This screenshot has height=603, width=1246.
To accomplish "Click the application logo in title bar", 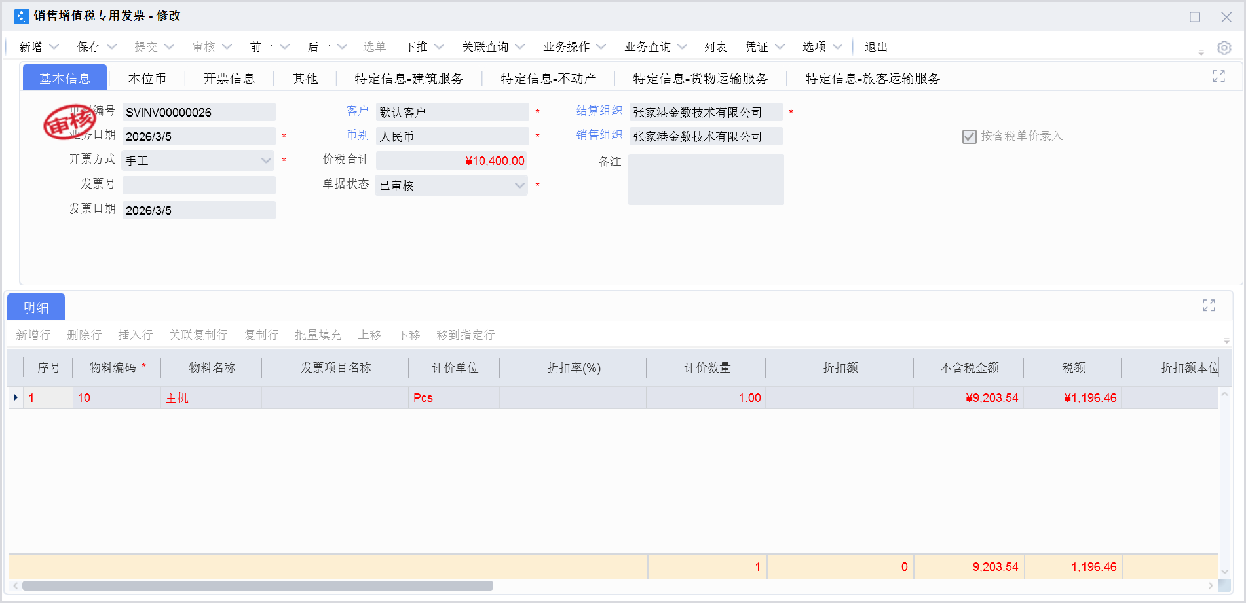I will (x=20, y=16).
